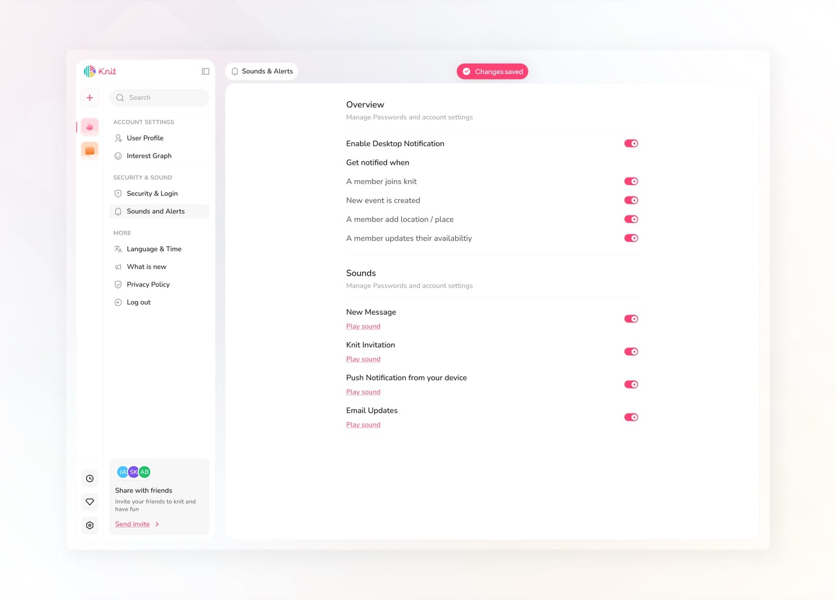The height and width of the screenshot is (600, 836).
Task: Open Language & Time settings
Action: [x=159, y=249]
